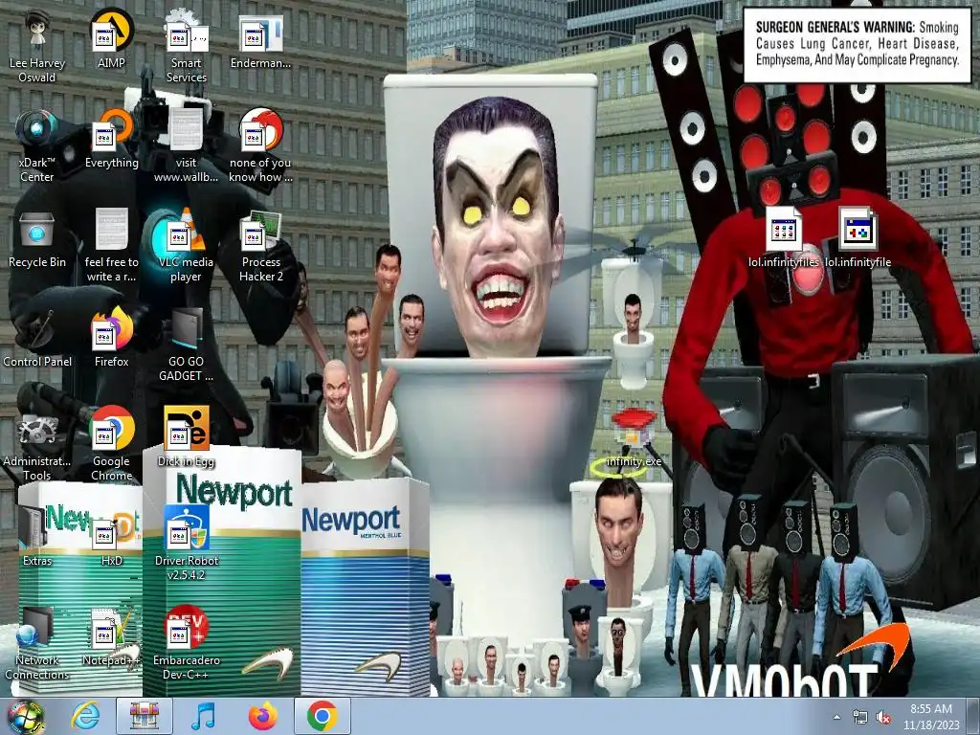Open the Recycle Bin
Viewport: 980px width, 735px height.
(37, 238)
